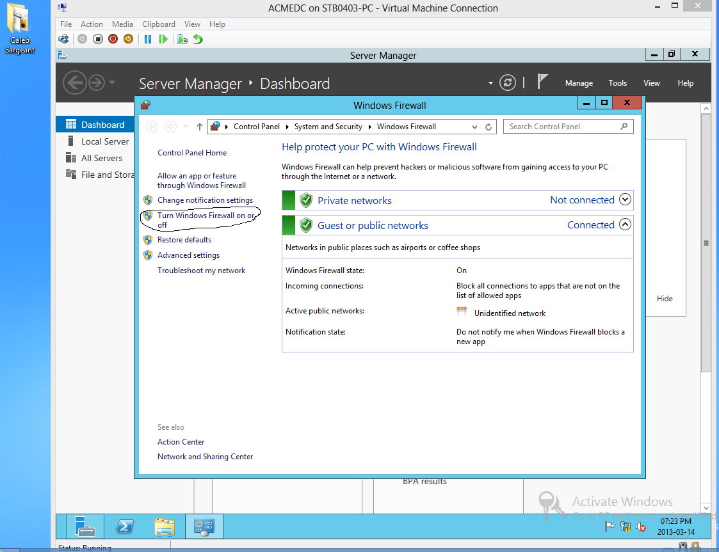Open Advanced settings link

pyautogui.click(x=188, y=255)
